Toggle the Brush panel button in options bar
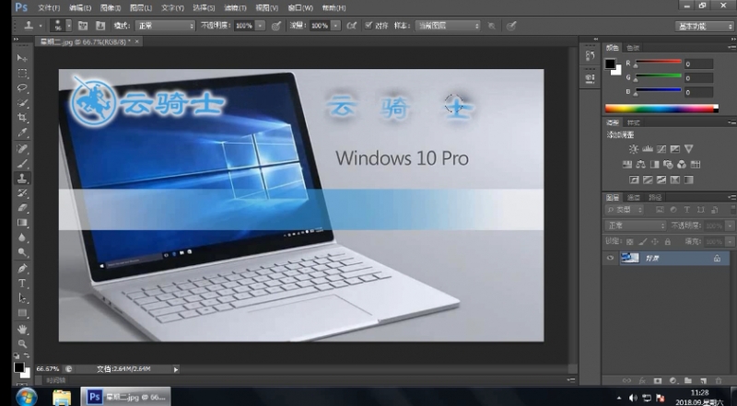 coord(83,26)
